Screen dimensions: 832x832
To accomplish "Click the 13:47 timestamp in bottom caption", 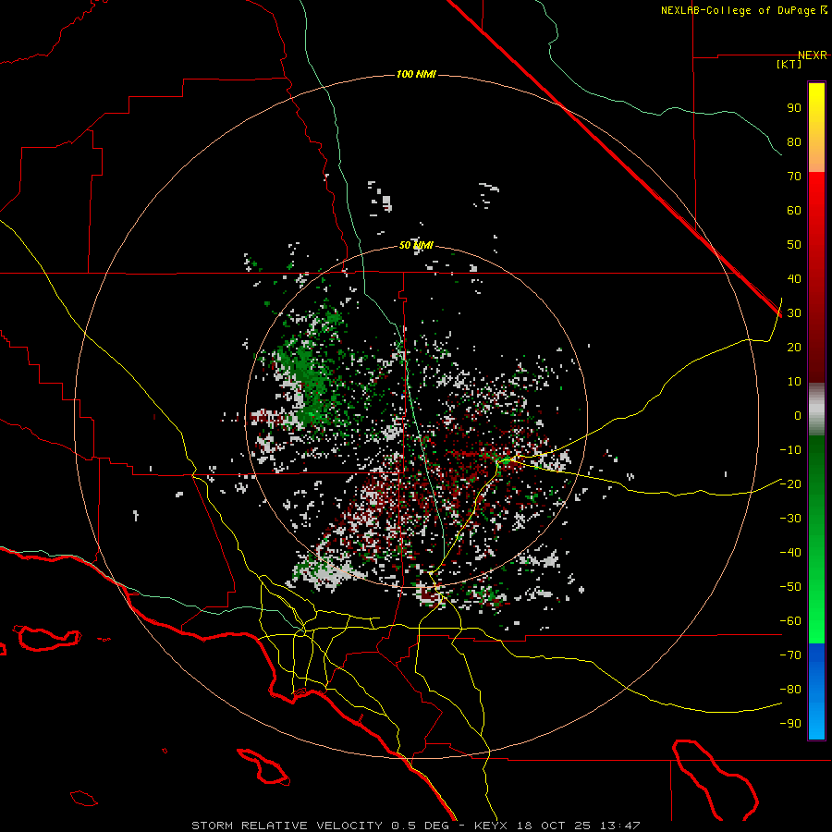I will (622, 825).
